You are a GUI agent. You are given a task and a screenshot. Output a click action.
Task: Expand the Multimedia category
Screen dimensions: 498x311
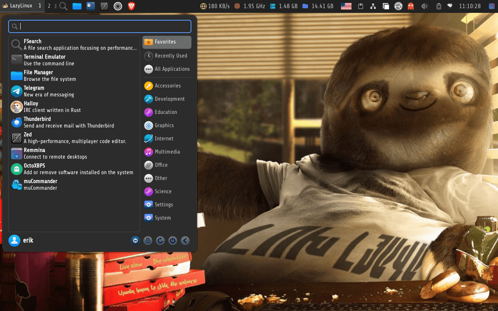click(x=167, y=152)
